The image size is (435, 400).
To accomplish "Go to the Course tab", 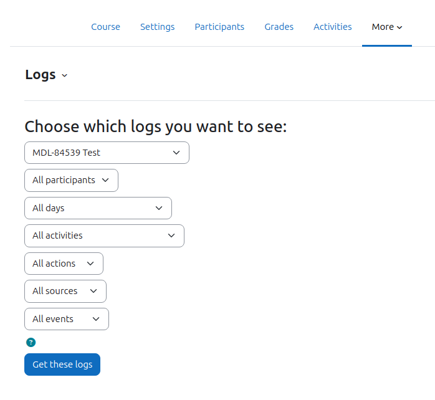I will pos(106,27).
